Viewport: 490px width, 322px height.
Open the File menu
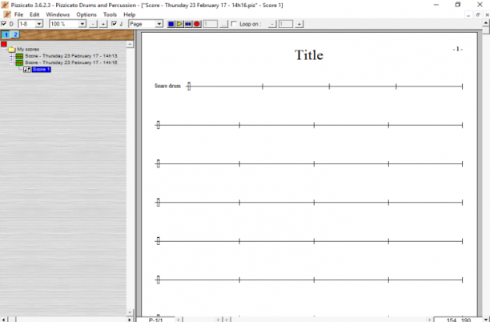[18, 14]
